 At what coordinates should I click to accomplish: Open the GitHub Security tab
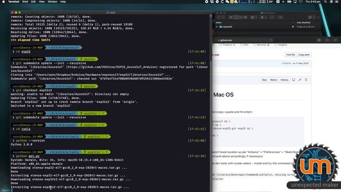(261, 45)
